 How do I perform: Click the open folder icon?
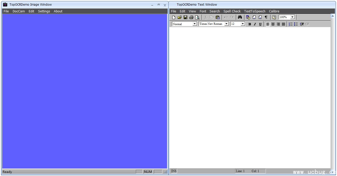[x=179, y=17]
